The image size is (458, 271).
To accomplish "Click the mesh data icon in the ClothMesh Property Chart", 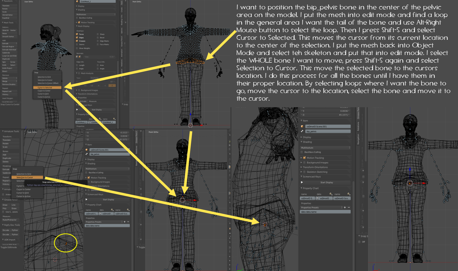I will [89, 122].
